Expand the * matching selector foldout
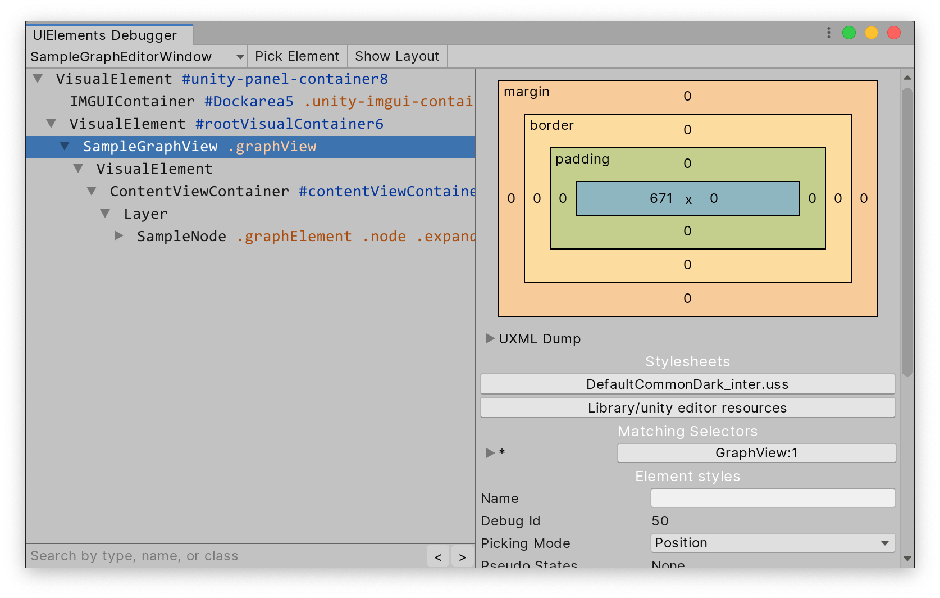 pyautogui.click(x=490, y=452)
